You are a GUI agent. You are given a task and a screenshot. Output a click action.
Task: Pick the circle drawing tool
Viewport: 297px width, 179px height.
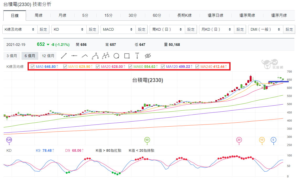(x=116, y=56)
